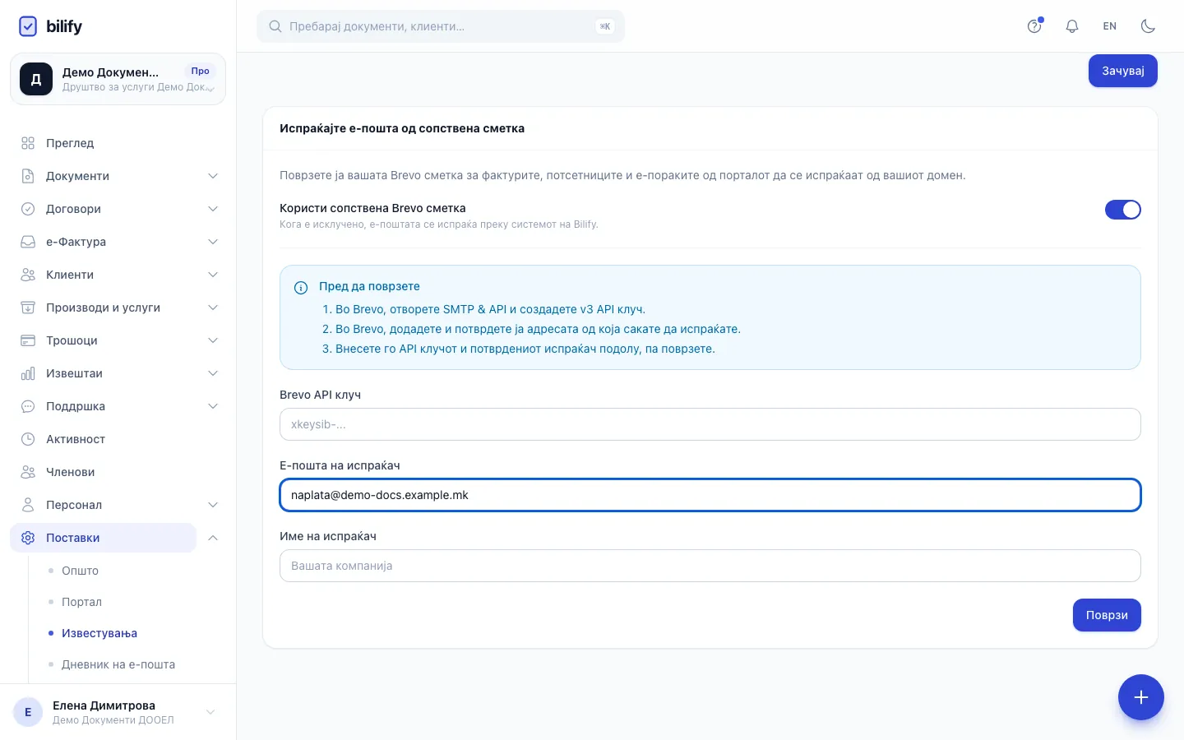
Task: Click the Извештаи bar chart icon
Action: [28, 373]
